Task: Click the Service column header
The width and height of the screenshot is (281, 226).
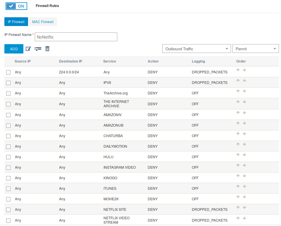Action: [x=110, y=61]
